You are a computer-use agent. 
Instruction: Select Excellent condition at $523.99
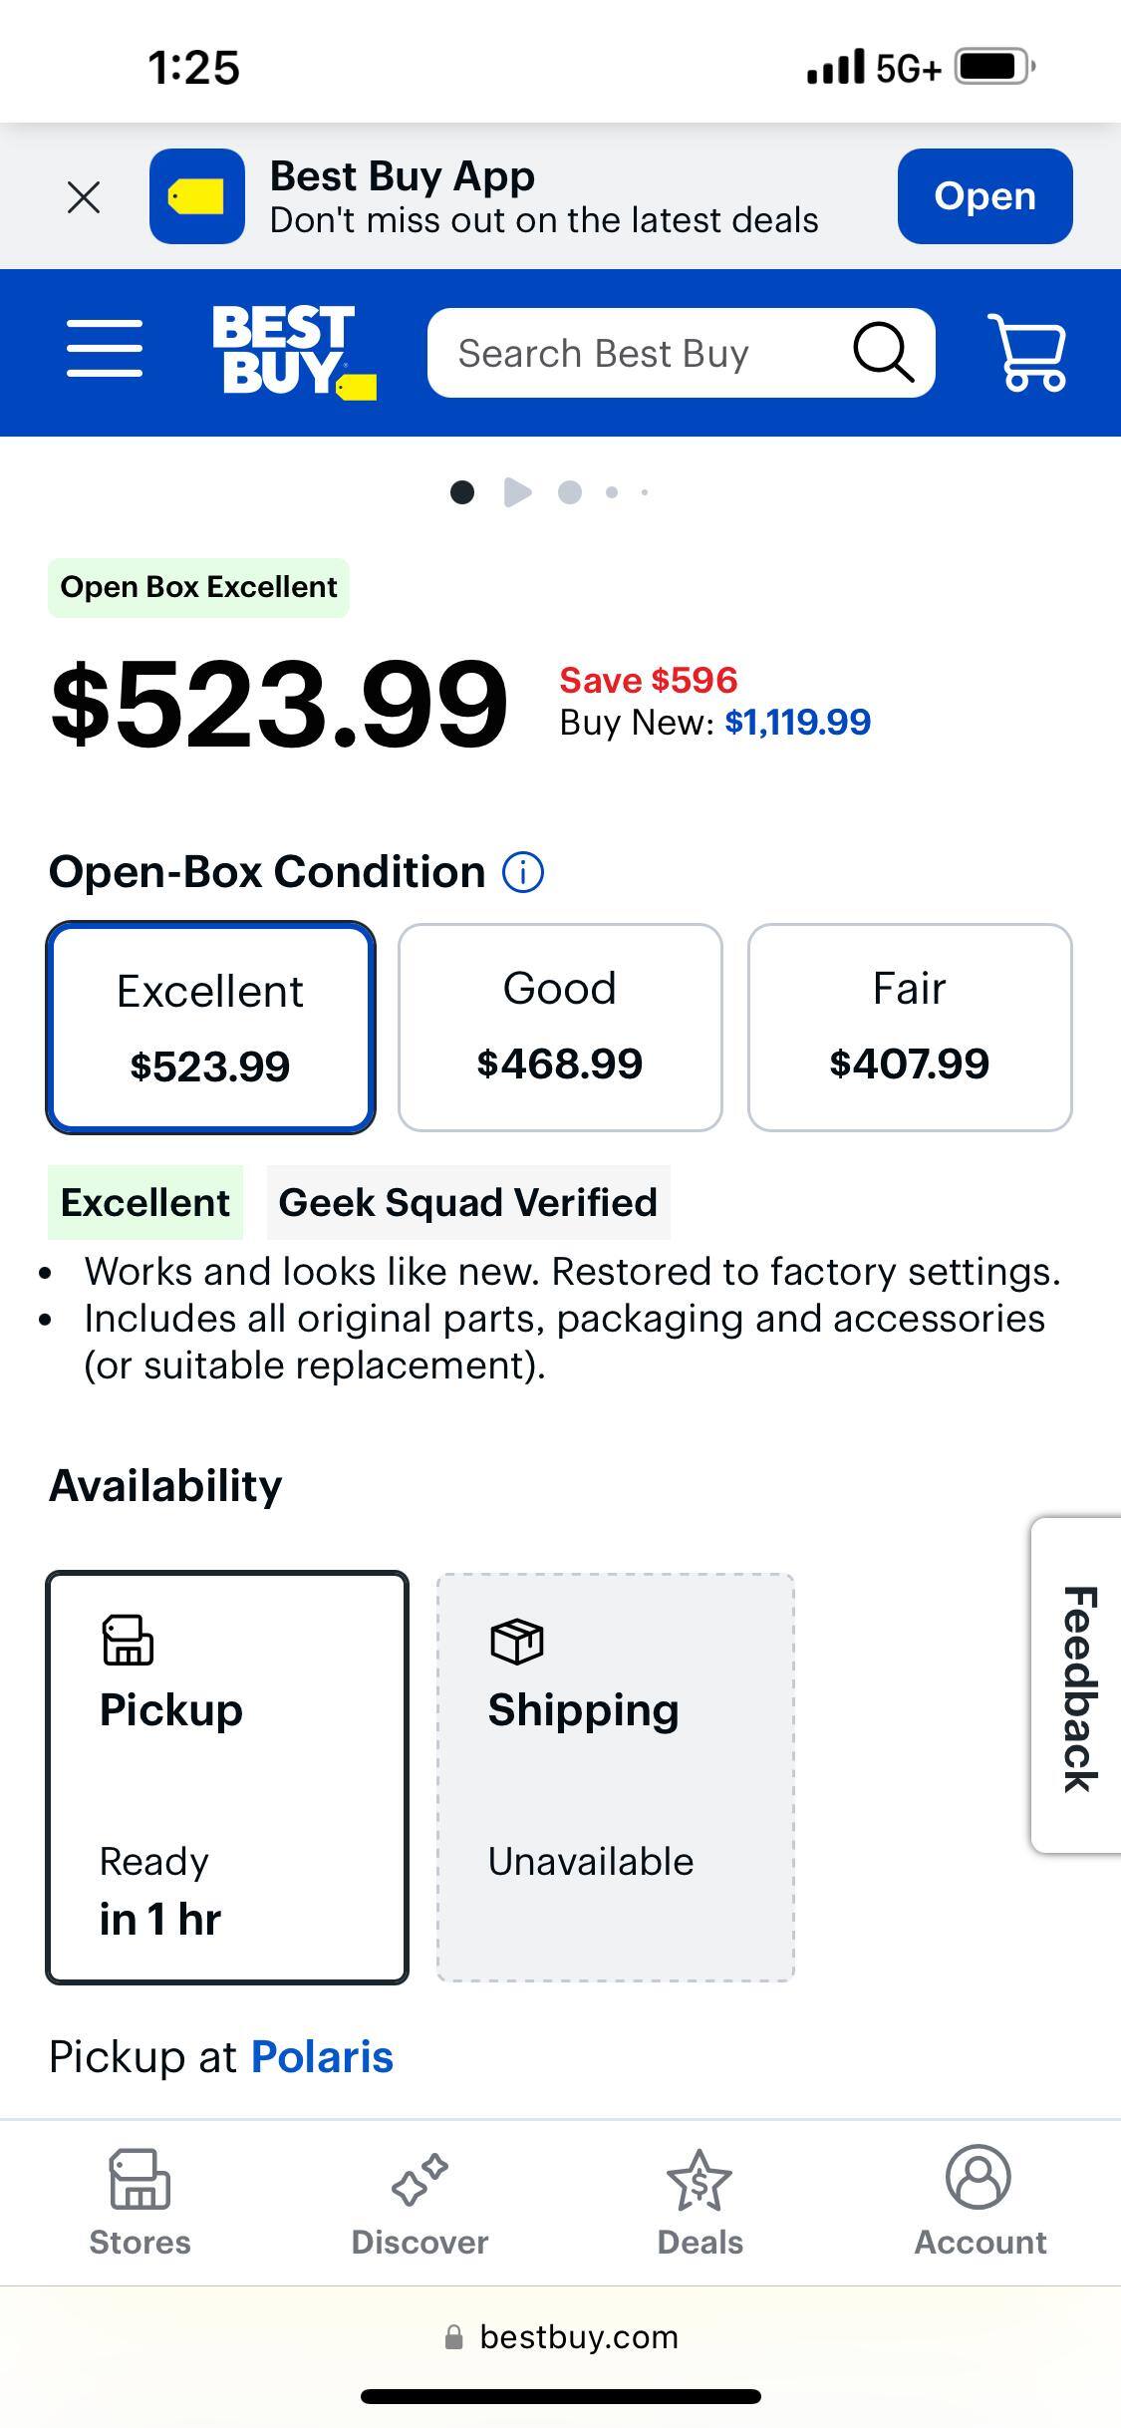pos(210,1028)
